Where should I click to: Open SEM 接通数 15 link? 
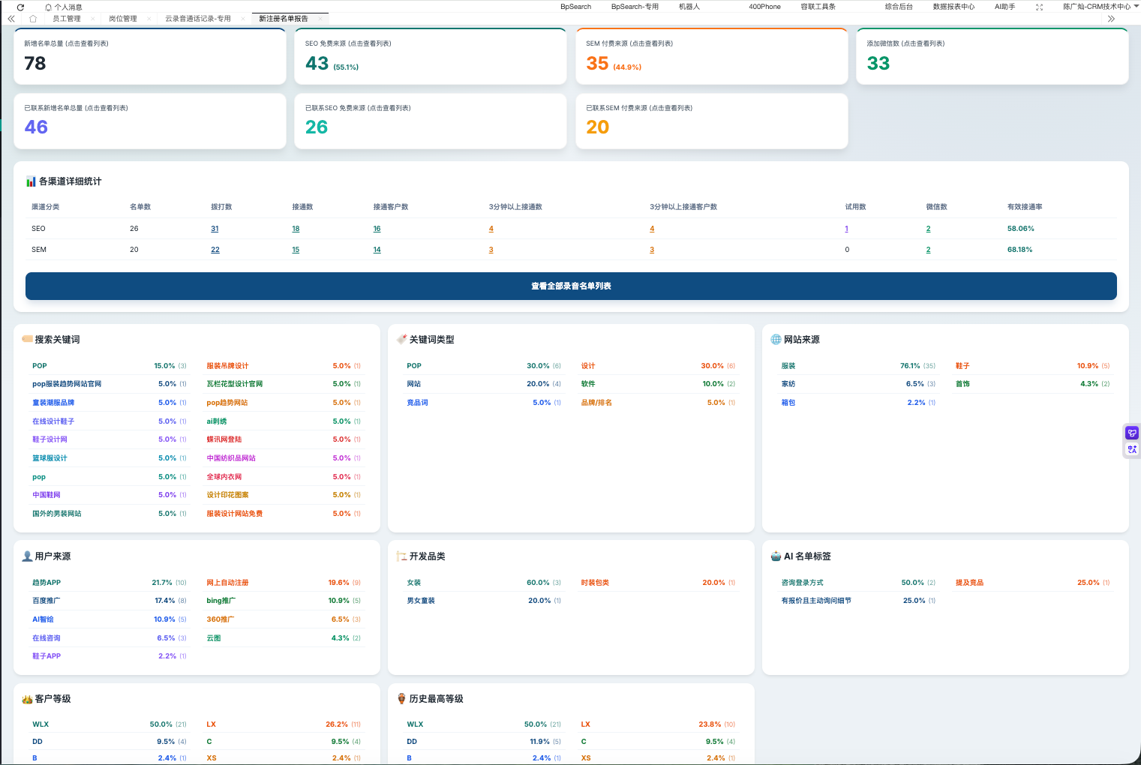(296, 250)
